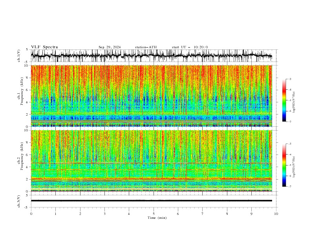Viewport: 311px width, 240px height.
Task: Click the time axis tick label "8"
Action: click(x=227, y=214)
